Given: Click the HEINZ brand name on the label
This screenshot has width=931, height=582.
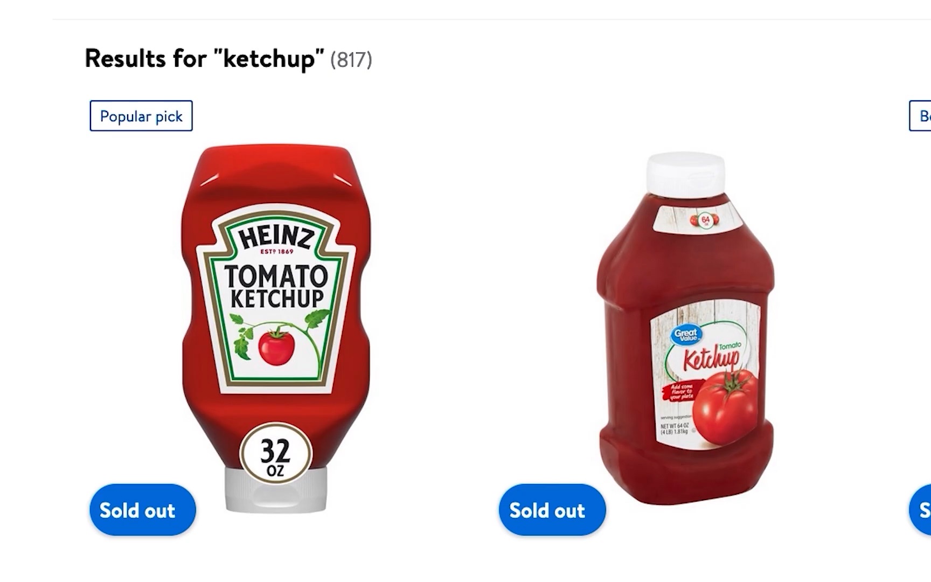Looking at the screenshot, I should (276, 237).
